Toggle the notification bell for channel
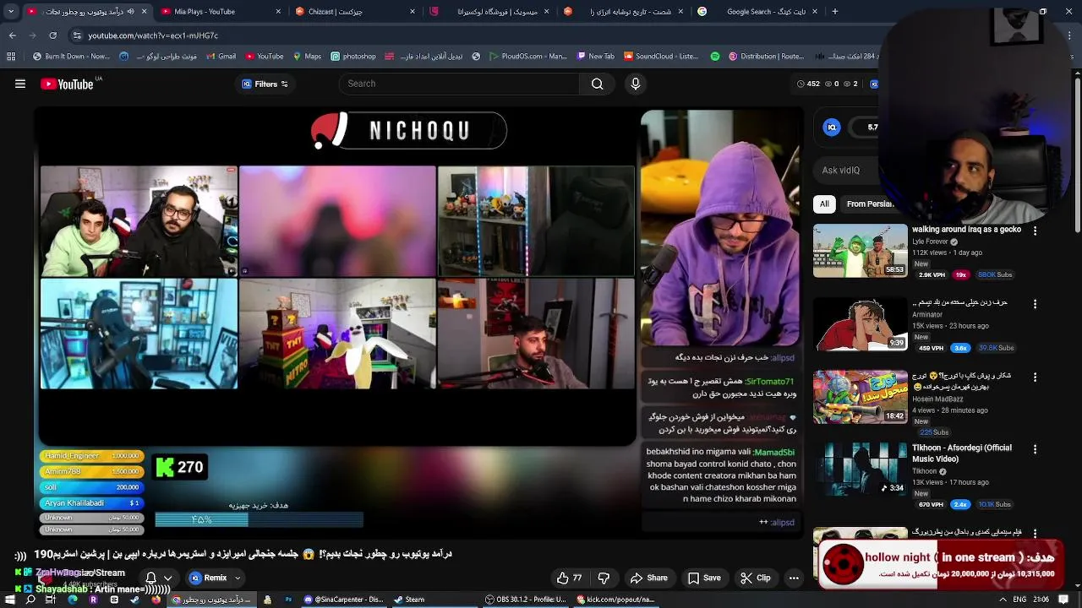This screenshot has width=1082, height=608. coord(151,578)
